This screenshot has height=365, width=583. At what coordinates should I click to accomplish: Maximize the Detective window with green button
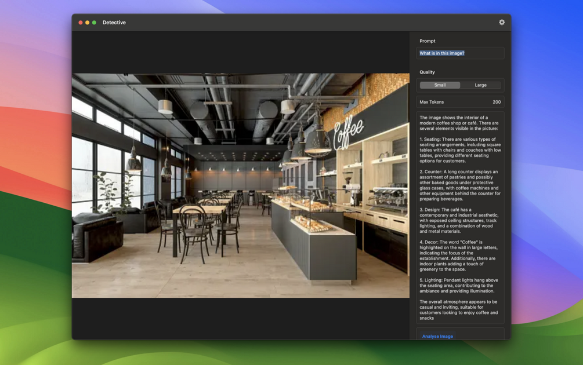pyautogui.click(x=95, y=23)
